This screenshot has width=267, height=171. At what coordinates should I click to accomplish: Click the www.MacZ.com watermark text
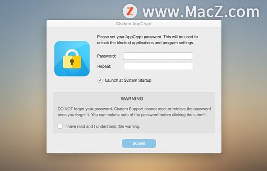pyautogui.click(x=201, y=12)
